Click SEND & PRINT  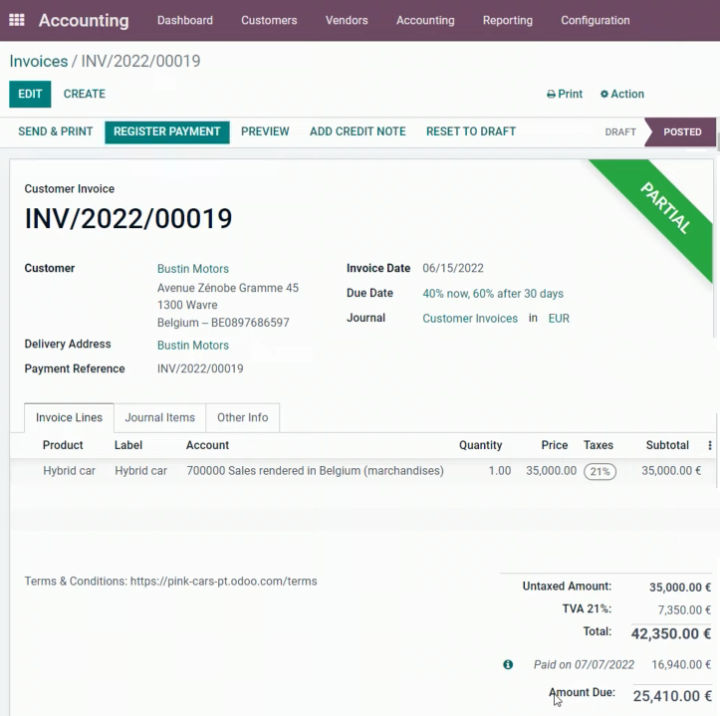56,131
